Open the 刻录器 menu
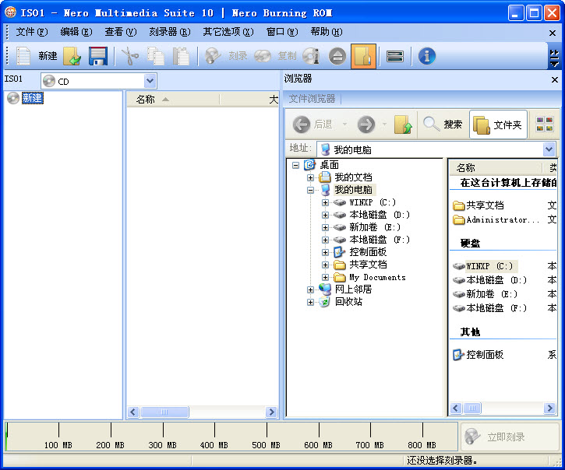 tap(169, 32)
